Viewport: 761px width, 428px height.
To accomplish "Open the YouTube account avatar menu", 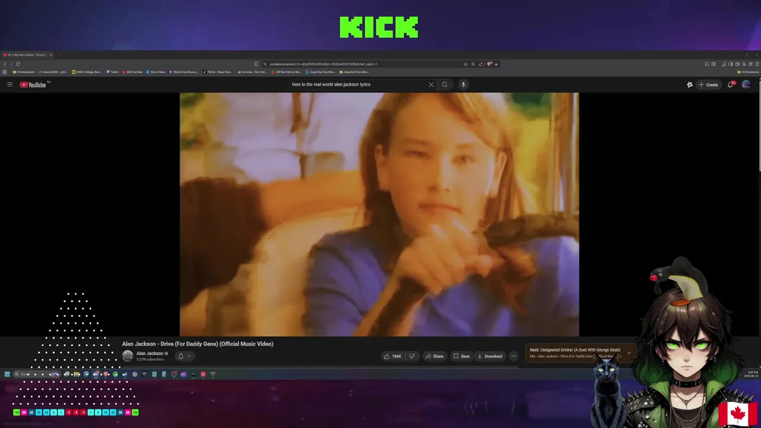I will pyautogui.click(x=746, y=84).
